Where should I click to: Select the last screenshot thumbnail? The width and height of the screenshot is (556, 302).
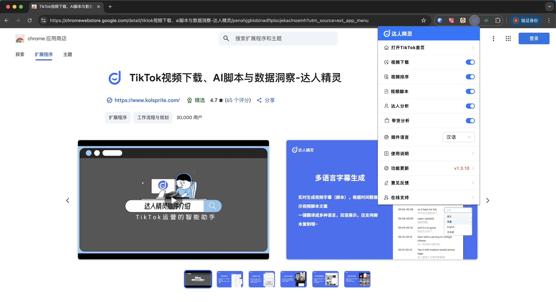click(357, 279)
